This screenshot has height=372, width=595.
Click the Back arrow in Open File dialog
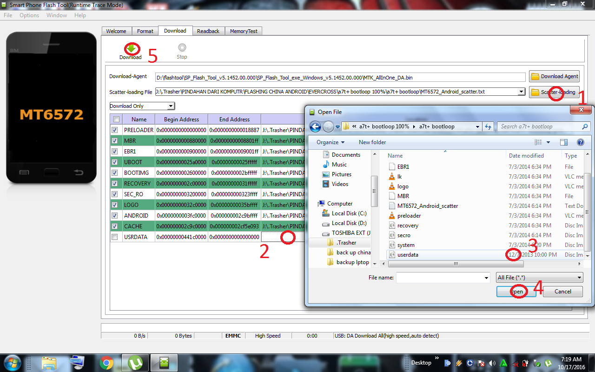coord(315,126)
